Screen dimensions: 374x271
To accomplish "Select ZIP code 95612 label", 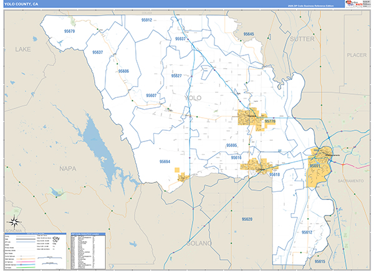I will tap(307, 232).
